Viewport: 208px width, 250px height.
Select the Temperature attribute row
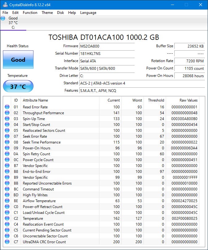(33, 219)
